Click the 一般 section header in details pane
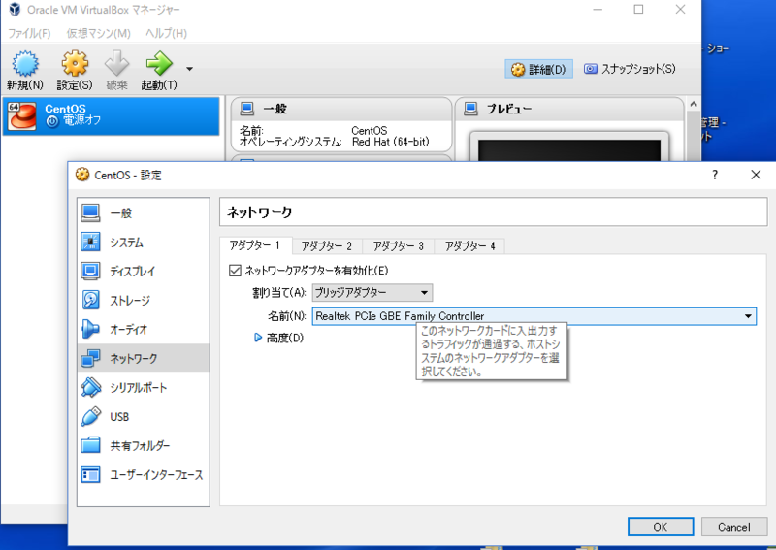This screenshot has width=776, height=550. [341, 109]
